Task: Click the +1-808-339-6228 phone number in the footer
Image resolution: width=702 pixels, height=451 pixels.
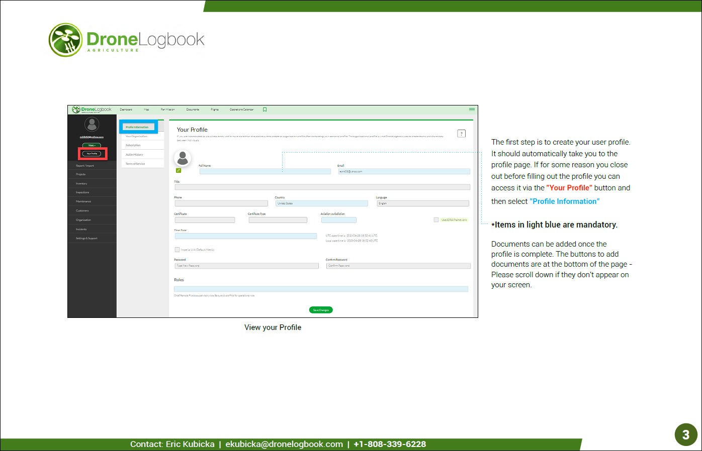Action: pyautogui.click(x=390, y=444)
